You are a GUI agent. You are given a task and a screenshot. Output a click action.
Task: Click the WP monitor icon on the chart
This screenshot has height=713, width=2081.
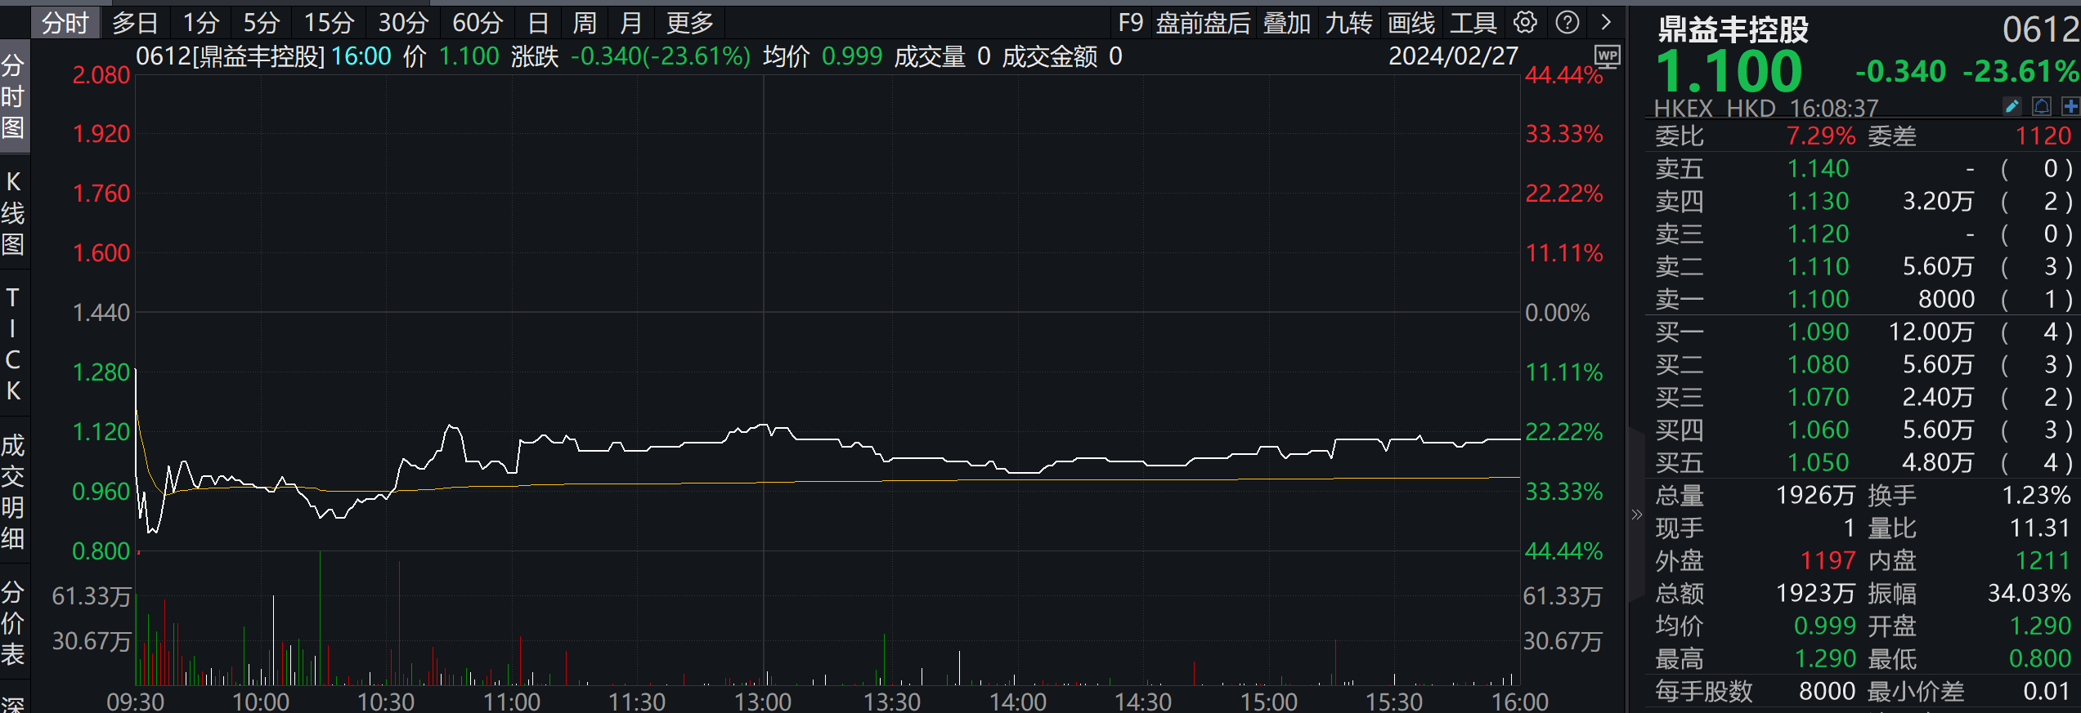point(1608,57)
